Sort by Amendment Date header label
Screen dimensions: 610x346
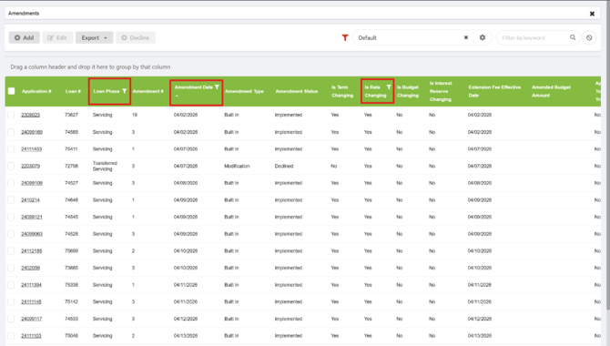tap(193, 87)
